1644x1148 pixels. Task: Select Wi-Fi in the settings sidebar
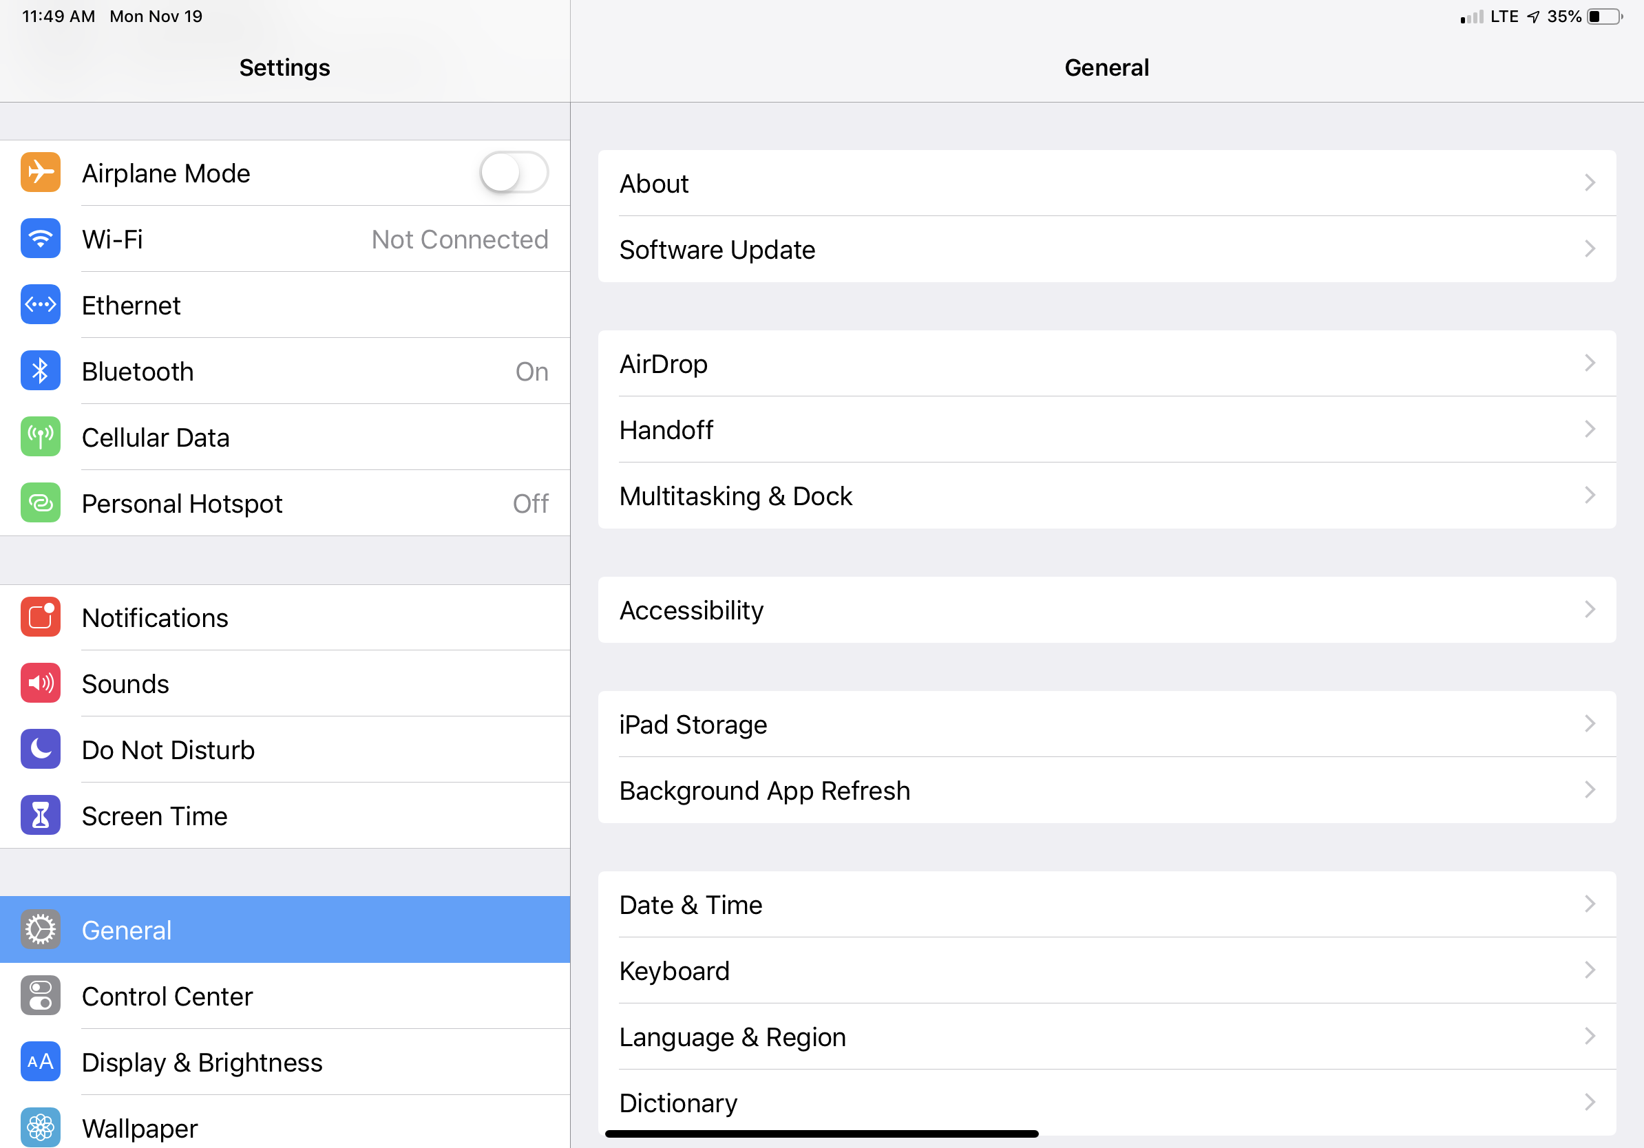(285, 238)
